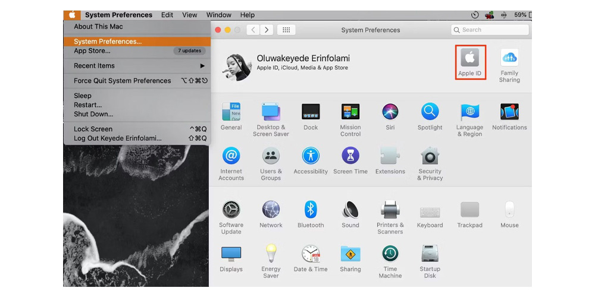Open Bluetooth preferences
The height and width of the screenshot is (297, 595).
click(x=311, y=214)
